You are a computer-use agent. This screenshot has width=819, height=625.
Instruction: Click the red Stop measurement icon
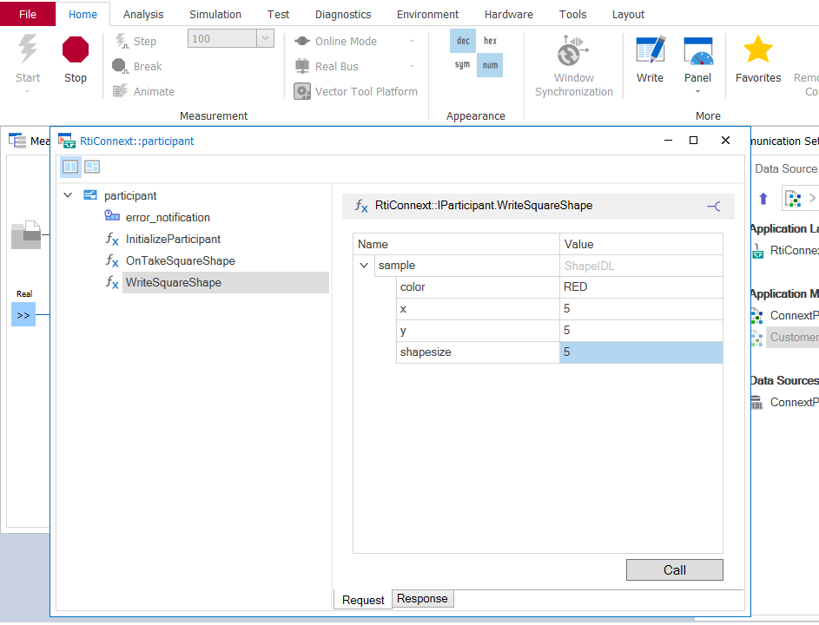[x=76, y=50]
